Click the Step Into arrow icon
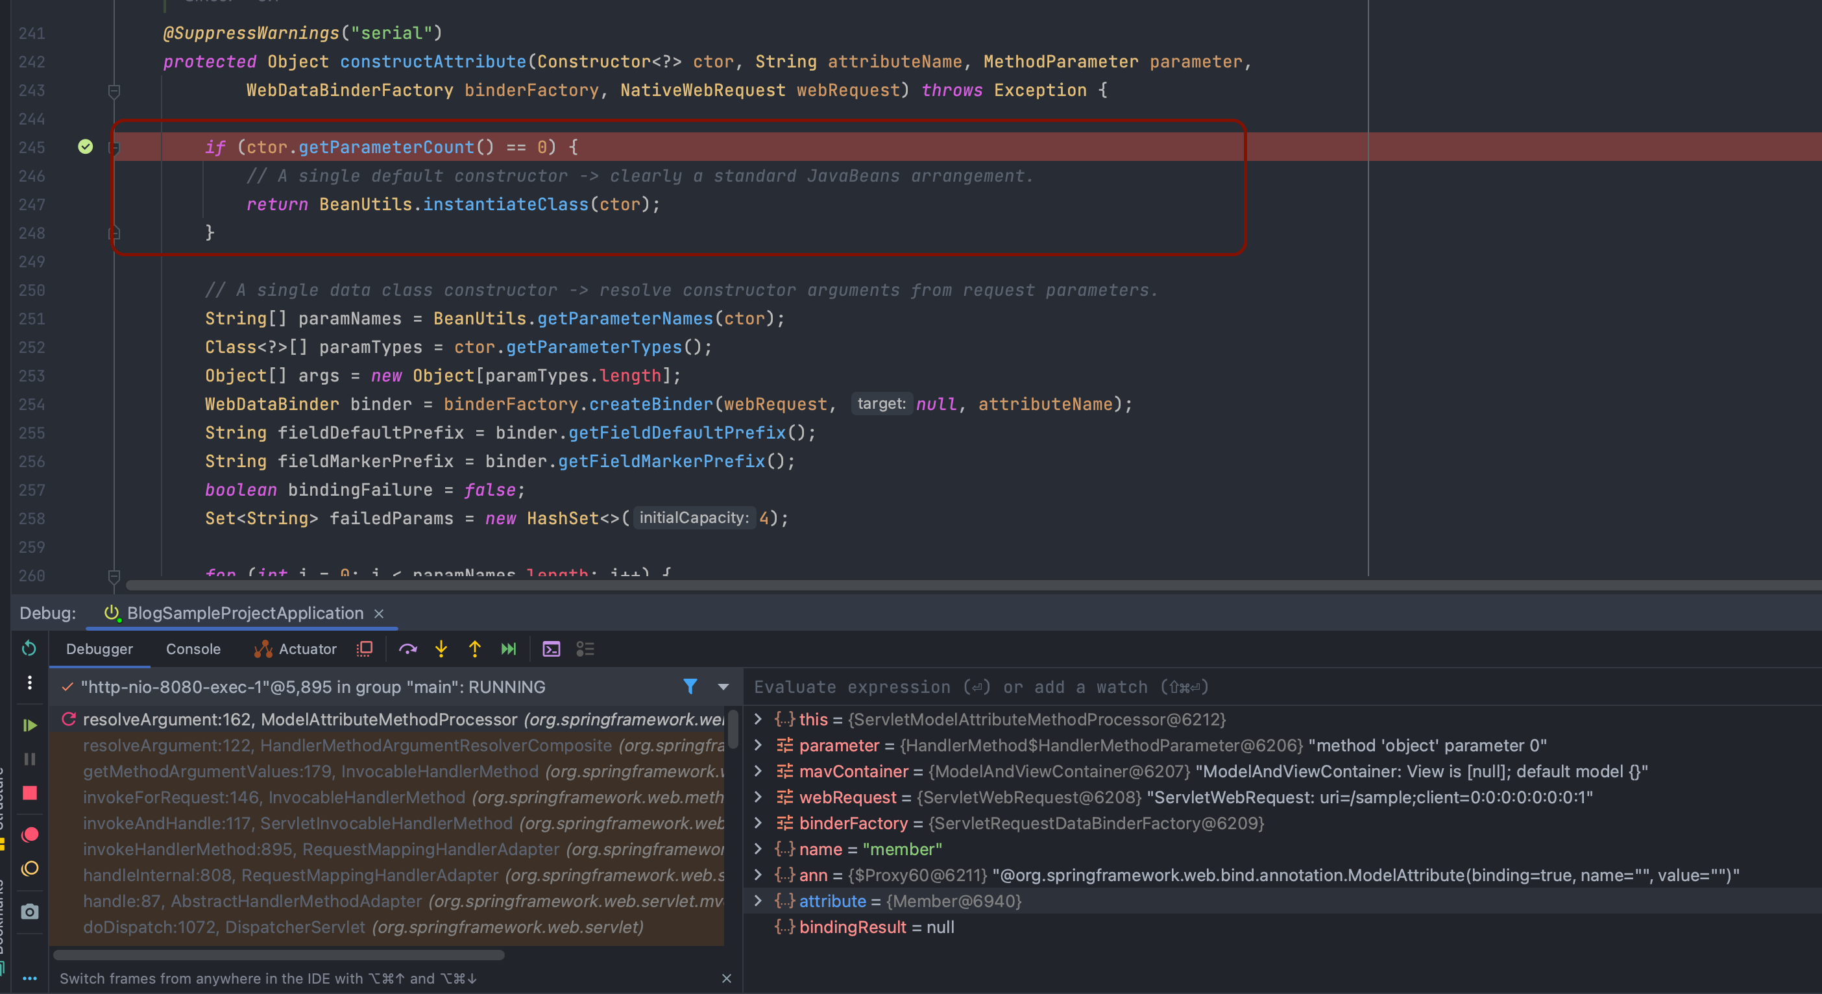Screen dimensions: 1822x994 tap(441, 649)
